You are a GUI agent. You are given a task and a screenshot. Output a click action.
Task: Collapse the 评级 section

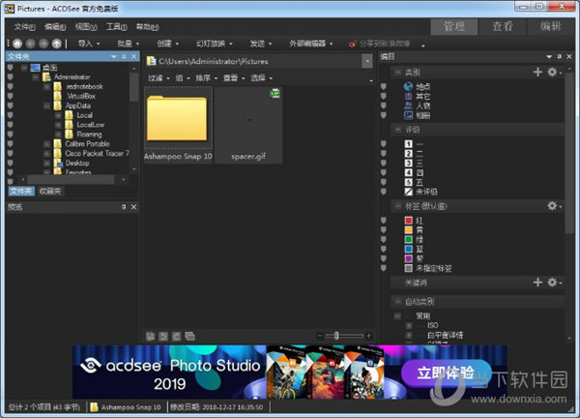point(397,130)
